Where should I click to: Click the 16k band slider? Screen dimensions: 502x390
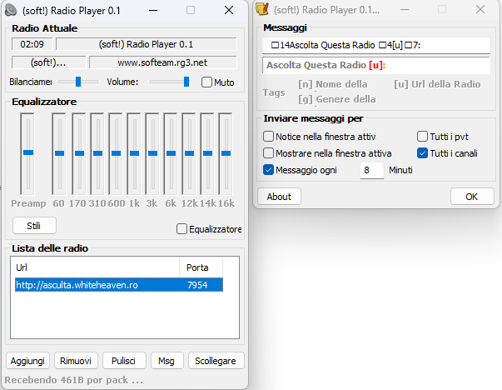tap(226, 153)
